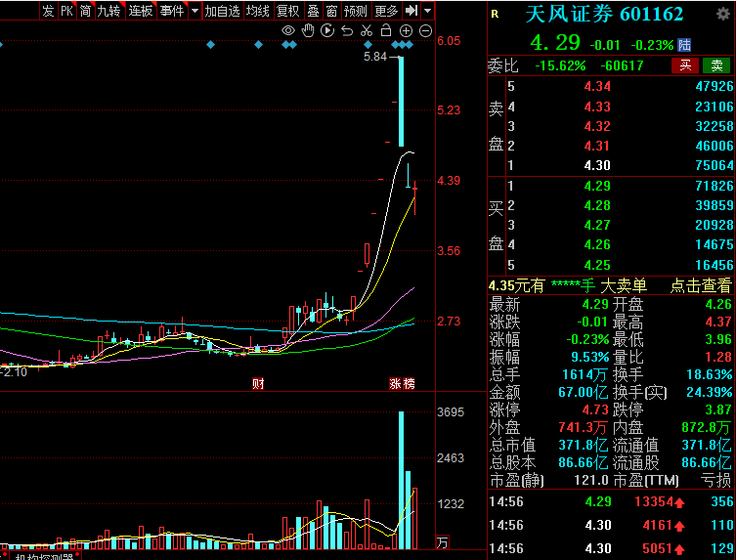This screenshot has width=736, height=560.
Task: Click the 财 marker on the chart
Action: pyautogui.click(x=258, y=383)
